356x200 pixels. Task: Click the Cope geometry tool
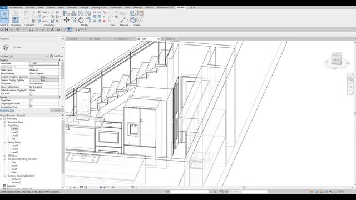pyautogui.click(x=42, y=12)
